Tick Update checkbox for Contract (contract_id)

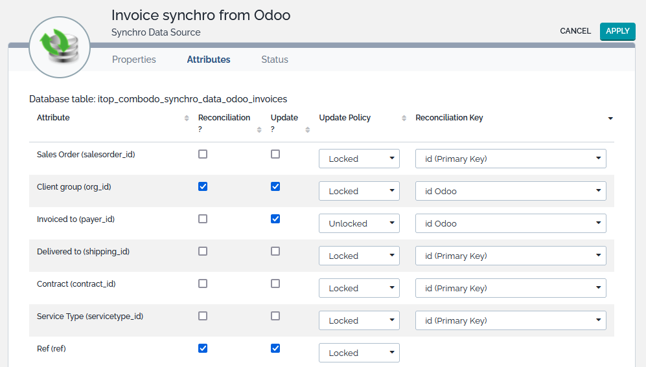coord(275,284)
